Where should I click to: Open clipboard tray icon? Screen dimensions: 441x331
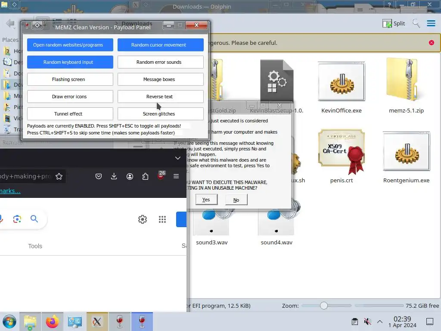point(355,322)
